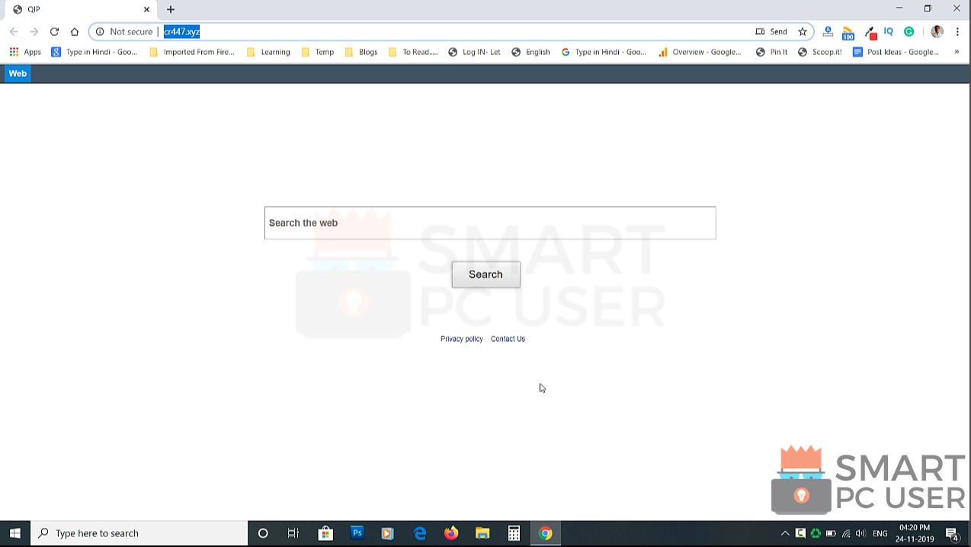Reload the current page
Image resolution: width=971 pixels, height=547 pixels.
coord(54,31)
